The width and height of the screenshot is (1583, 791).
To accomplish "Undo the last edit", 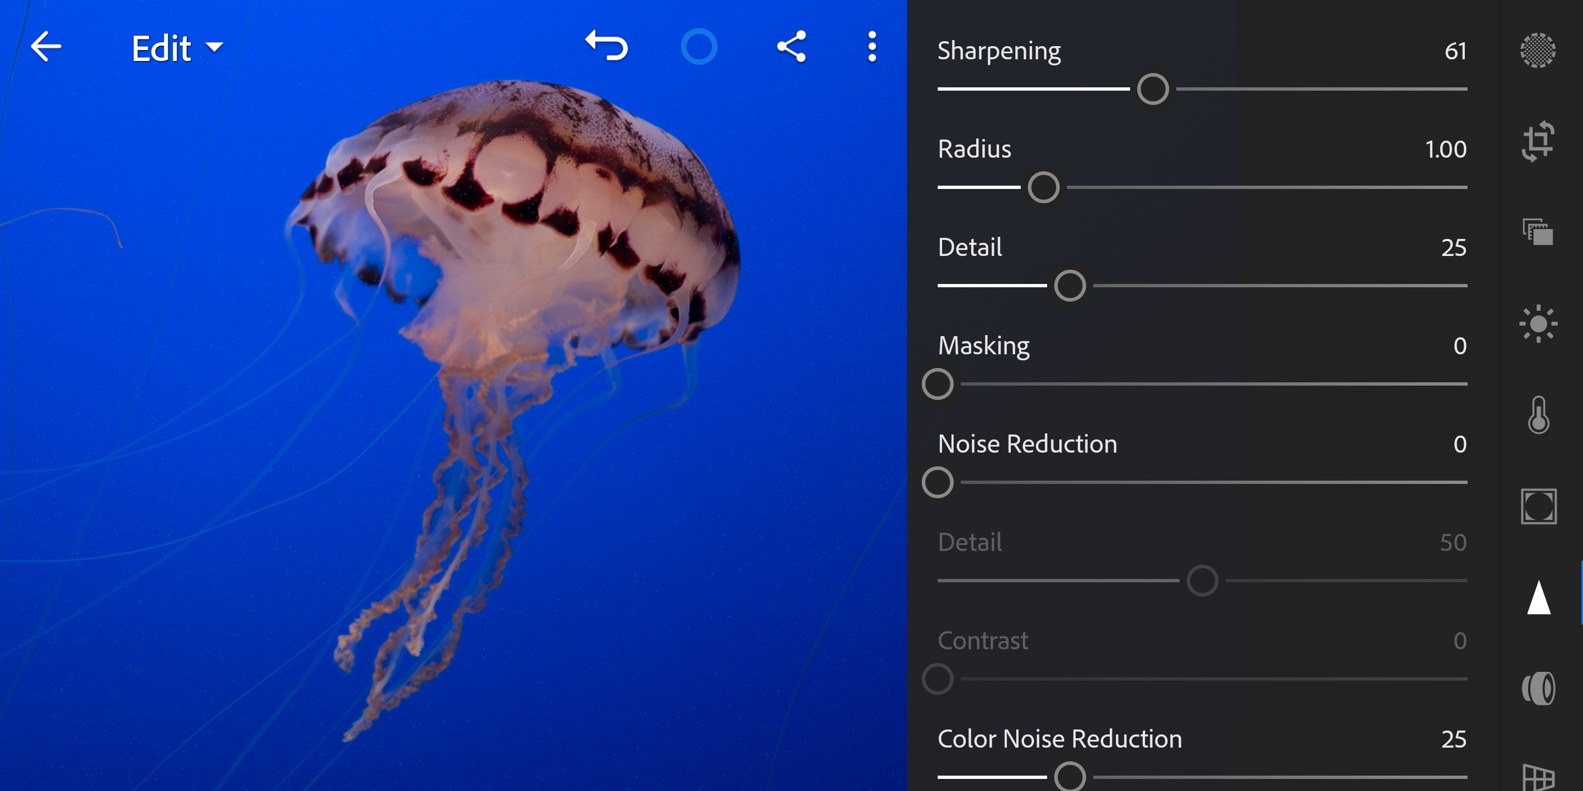I will (606, 47).
